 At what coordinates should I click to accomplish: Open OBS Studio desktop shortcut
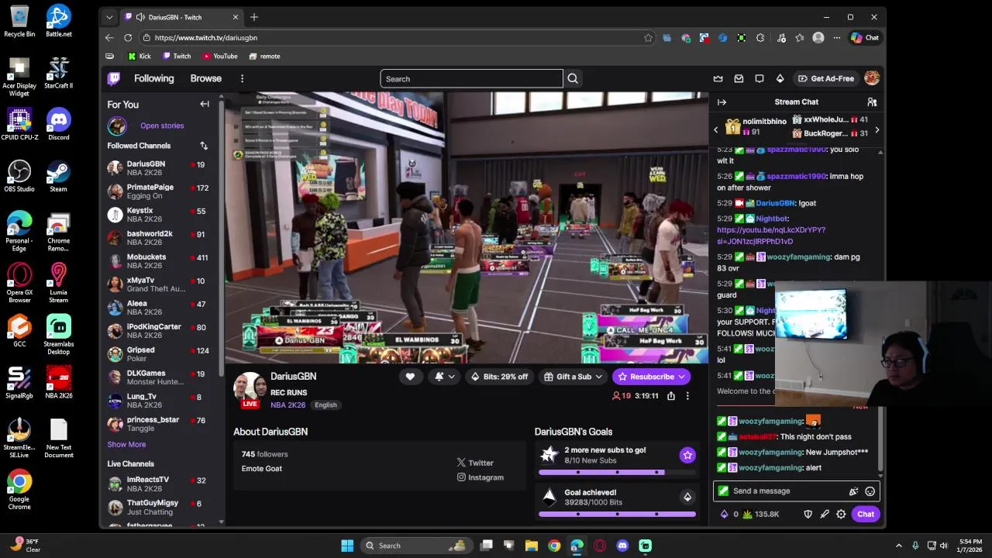coord(19,176)
